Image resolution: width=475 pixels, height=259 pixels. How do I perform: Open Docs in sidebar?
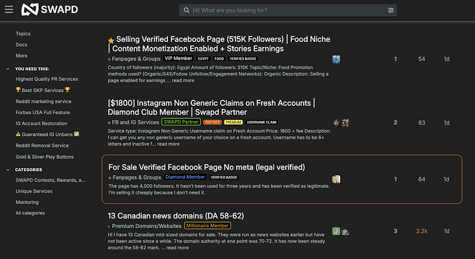coord(21,45)
